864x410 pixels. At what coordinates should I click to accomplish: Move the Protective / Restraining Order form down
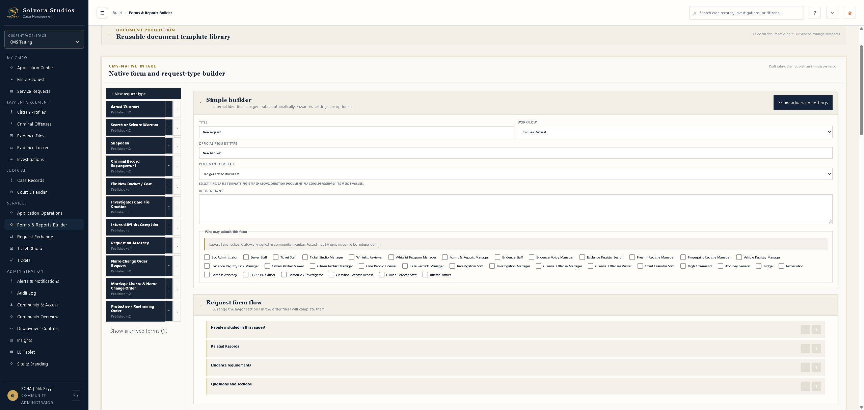pyautogui.click(x=177, y=311)
